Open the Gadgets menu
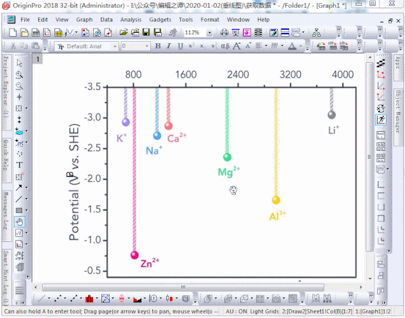This screenshot has height=318, width=405. (160, 20)
